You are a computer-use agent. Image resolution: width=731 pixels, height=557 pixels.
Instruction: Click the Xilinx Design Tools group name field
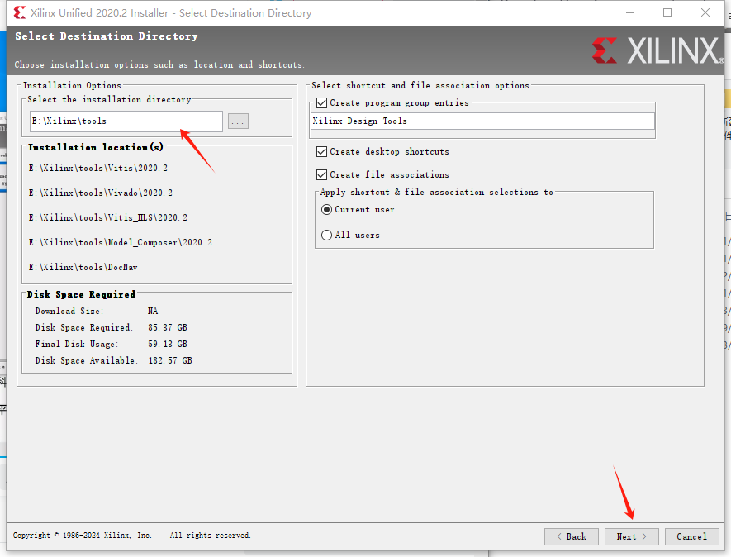tap(482, 121)
